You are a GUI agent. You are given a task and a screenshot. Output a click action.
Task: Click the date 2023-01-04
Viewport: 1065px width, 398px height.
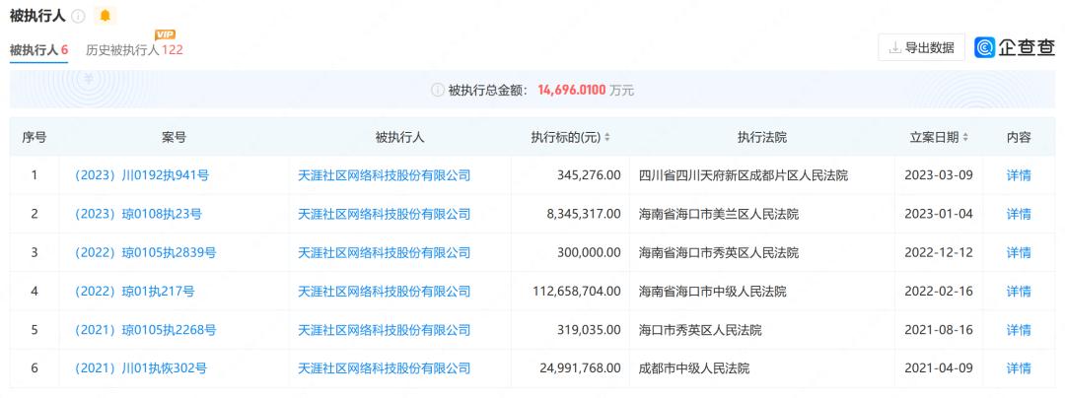[939, 214]
